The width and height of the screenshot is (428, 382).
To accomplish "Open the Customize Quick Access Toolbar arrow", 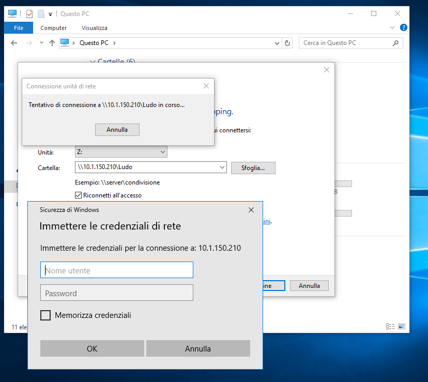I will (50, 14).
